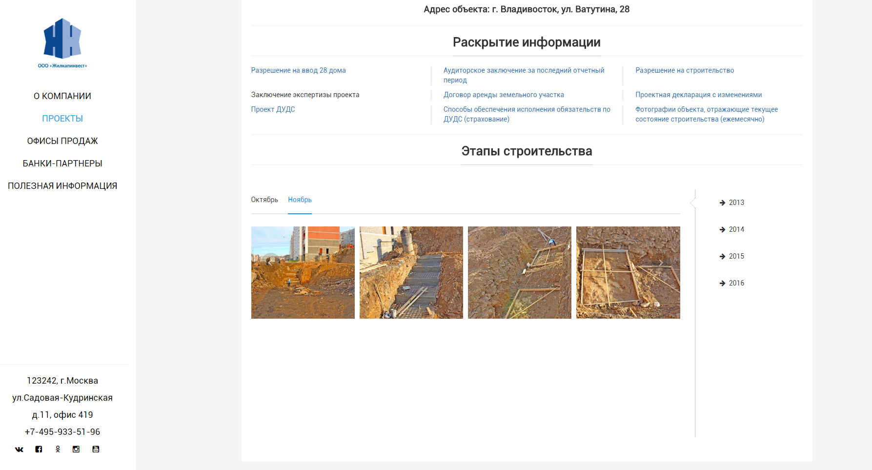The image size is (872, 470).
Task: Click the arrow icon beside 2013
Action: point(723,203)
